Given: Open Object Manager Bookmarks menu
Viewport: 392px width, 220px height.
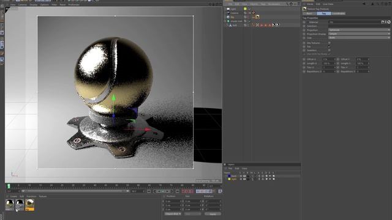Looking at the screenshot, I should (x=274, y=4).
